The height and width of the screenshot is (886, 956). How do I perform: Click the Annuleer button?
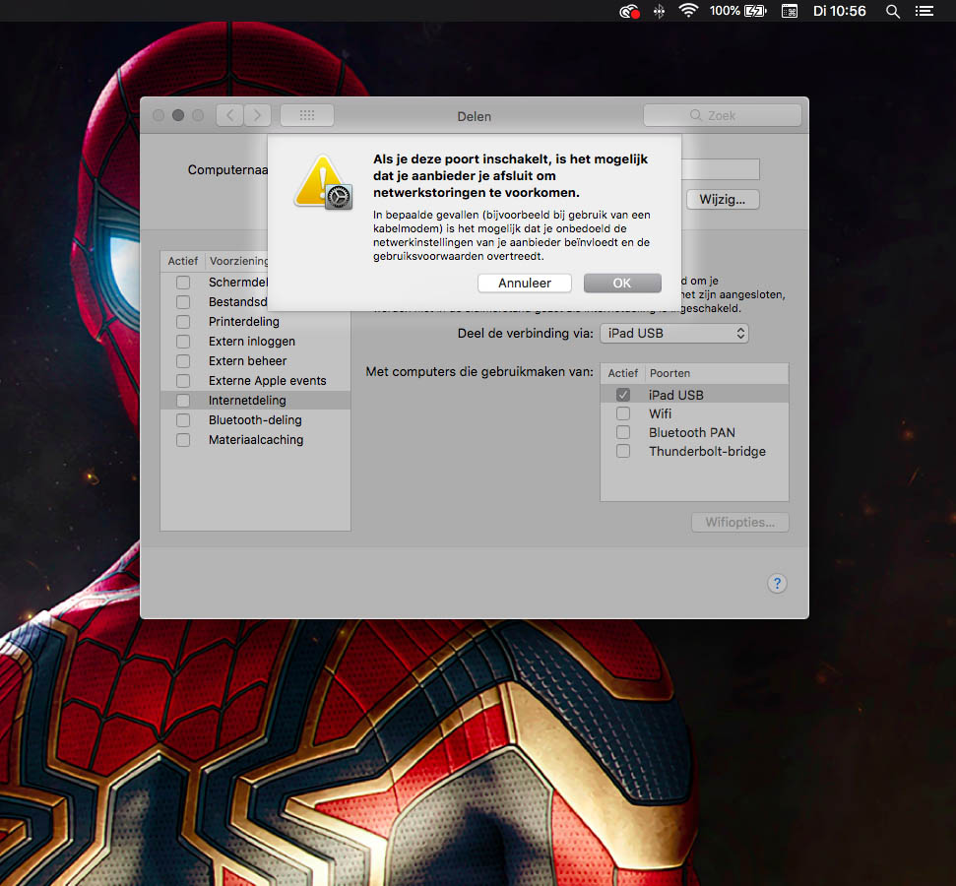tap(524, 283)
